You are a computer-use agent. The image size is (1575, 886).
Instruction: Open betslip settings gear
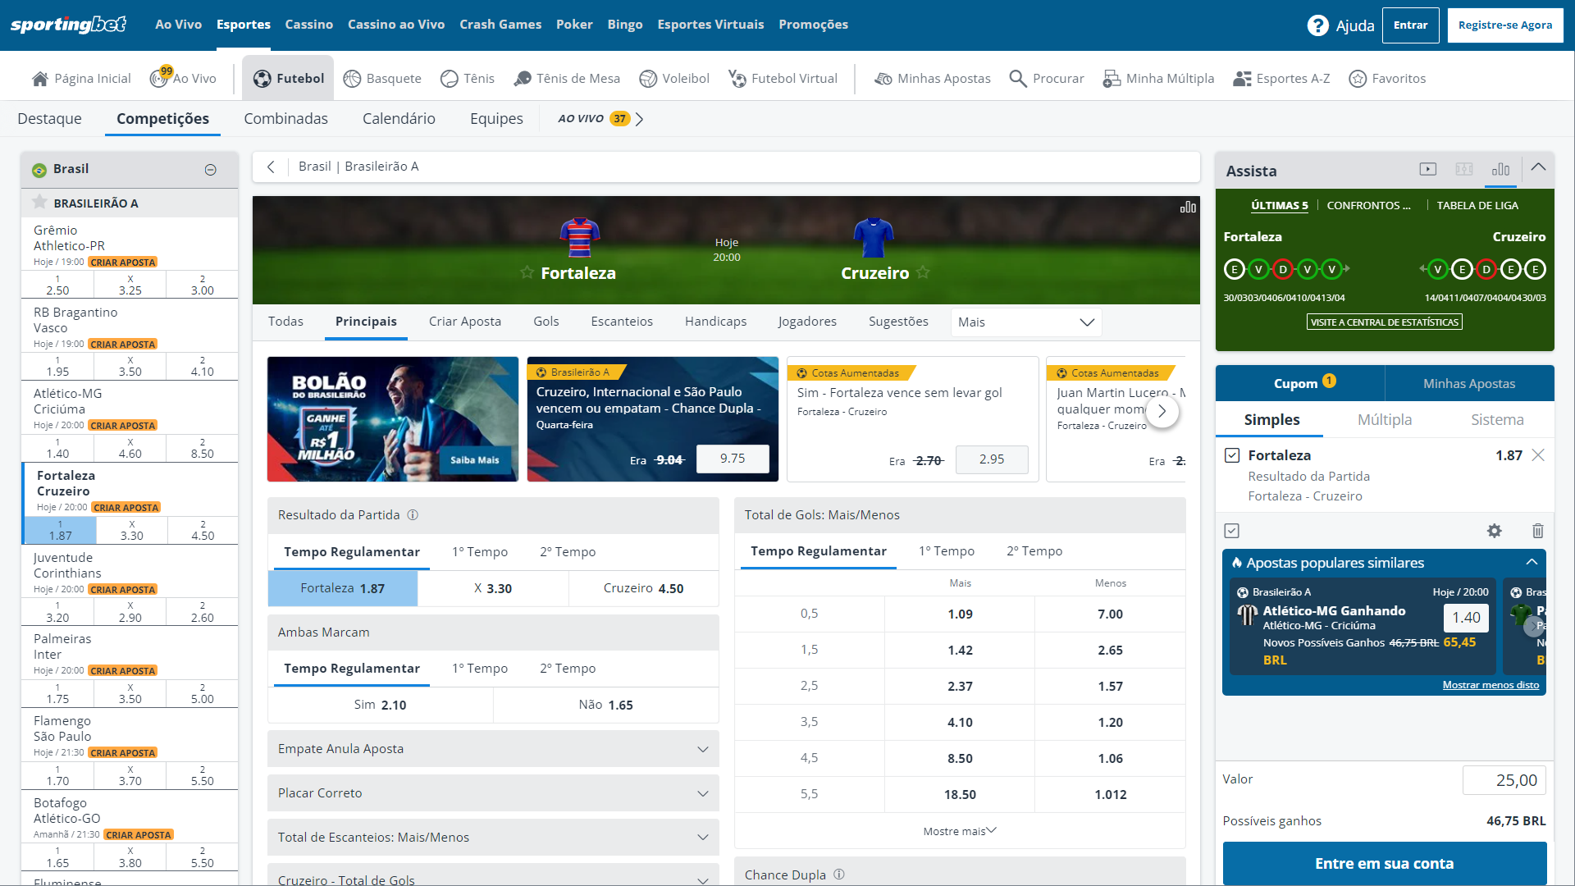1495,531
